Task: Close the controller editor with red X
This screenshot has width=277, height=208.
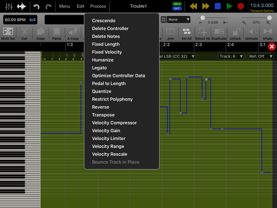Action: pyautogui.click(x=272, y=47)
